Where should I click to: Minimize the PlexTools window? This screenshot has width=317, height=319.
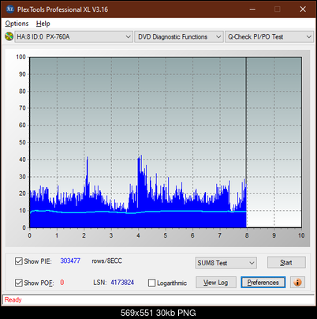pos(252,9)
